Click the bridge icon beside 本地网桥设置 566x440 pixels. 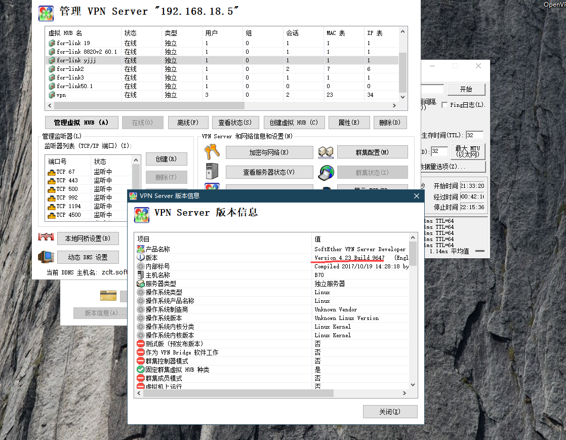click(x=46, y=238)
